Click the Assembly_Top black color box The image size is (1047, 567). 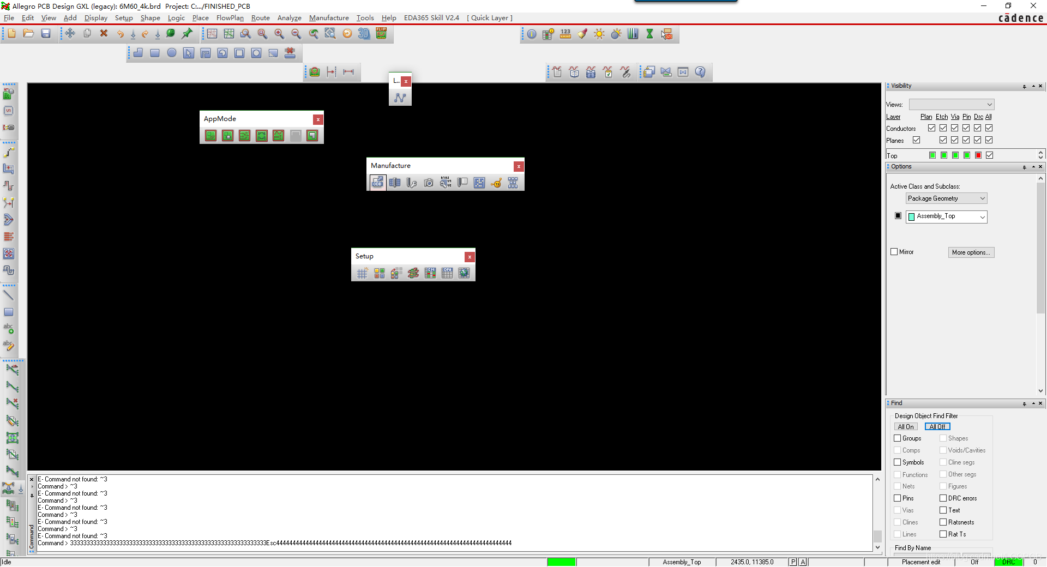coord(898,216)
